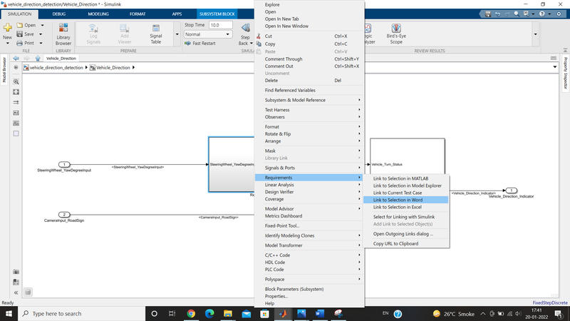Image resolution: width=570 pixels, height=321 pixels.
Task: Click the up-to-parent arrow icon
Action: [x=38, y=58]
